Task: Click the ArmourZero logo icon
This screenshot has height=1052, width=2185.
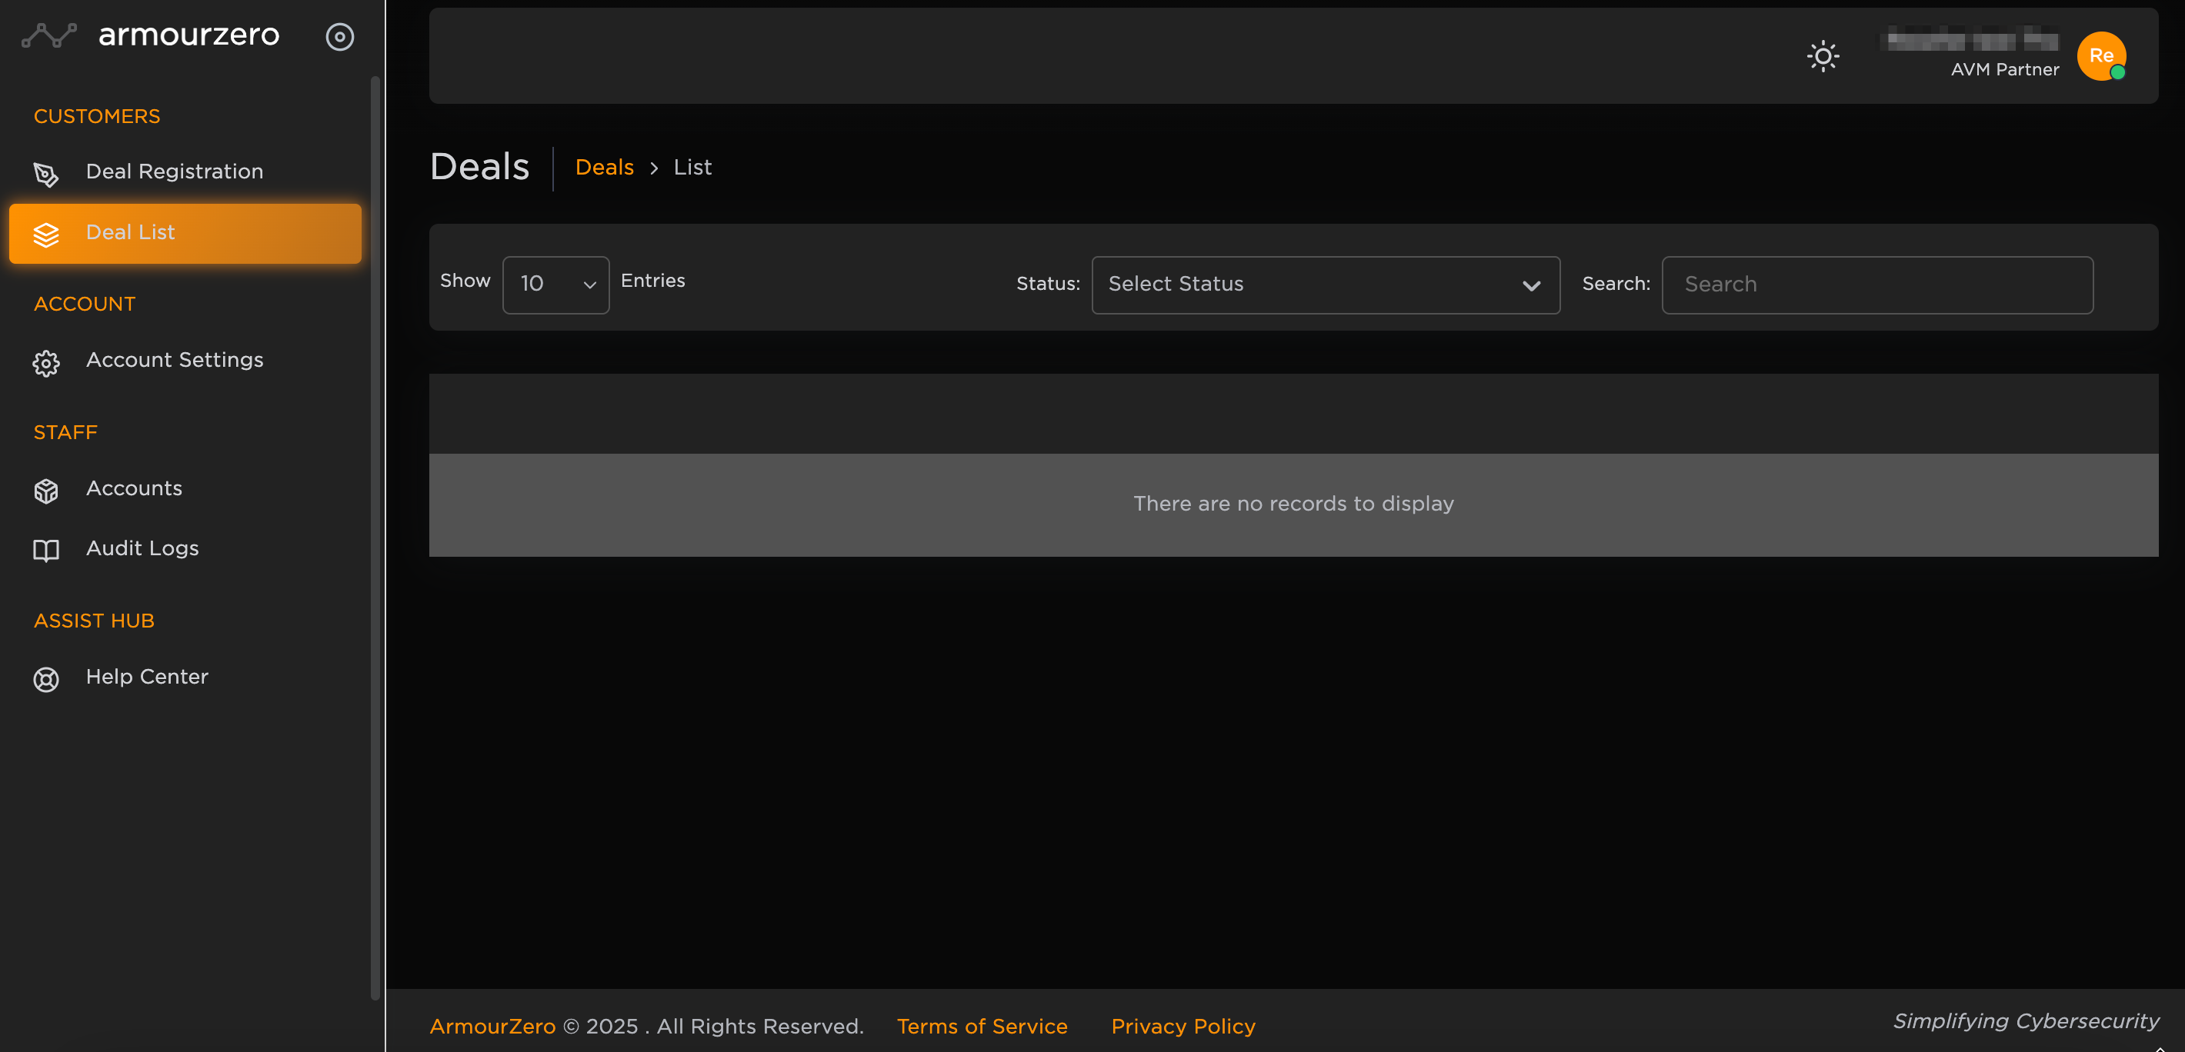Action: pos(48,35)
